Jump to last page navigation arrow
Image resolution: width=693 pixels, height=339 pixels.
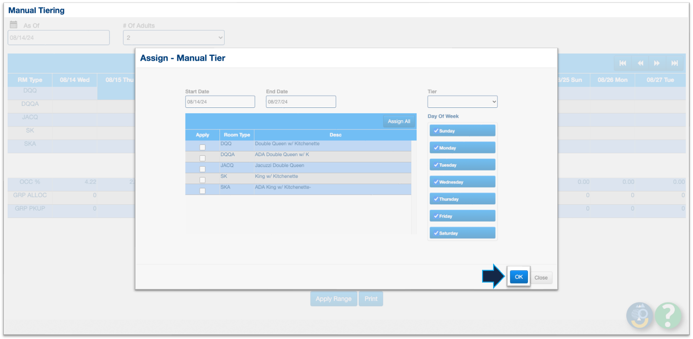click(x=674, y=63)
